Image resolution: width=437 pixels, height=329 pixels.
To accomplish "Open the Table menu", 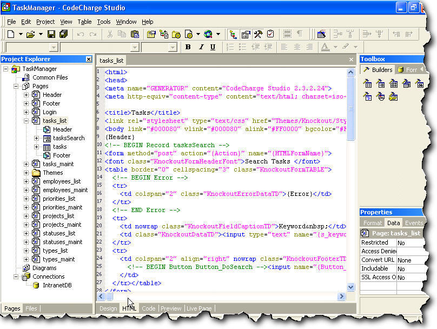I will (x=84, y=22).
